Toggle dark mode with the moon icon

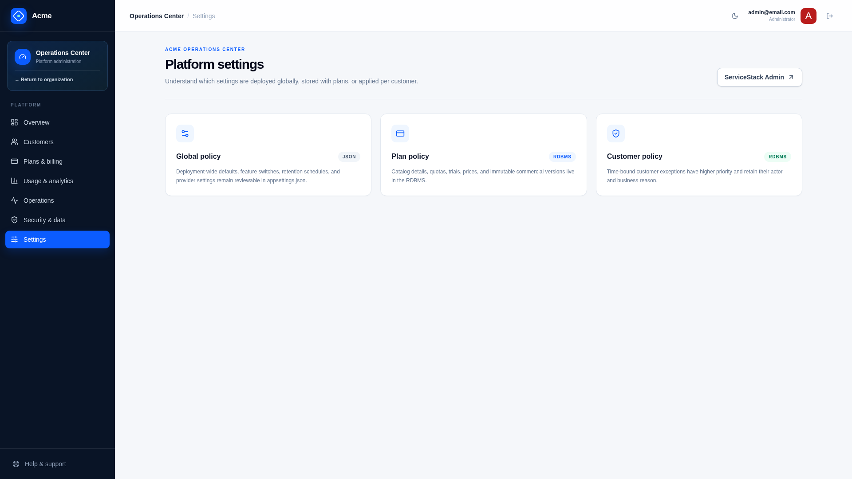pos(735,16)
